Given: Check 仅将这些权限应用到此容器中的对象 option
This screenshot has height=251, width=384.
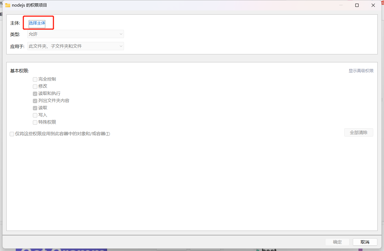Looking at the screenshot, I should (12, 134).
